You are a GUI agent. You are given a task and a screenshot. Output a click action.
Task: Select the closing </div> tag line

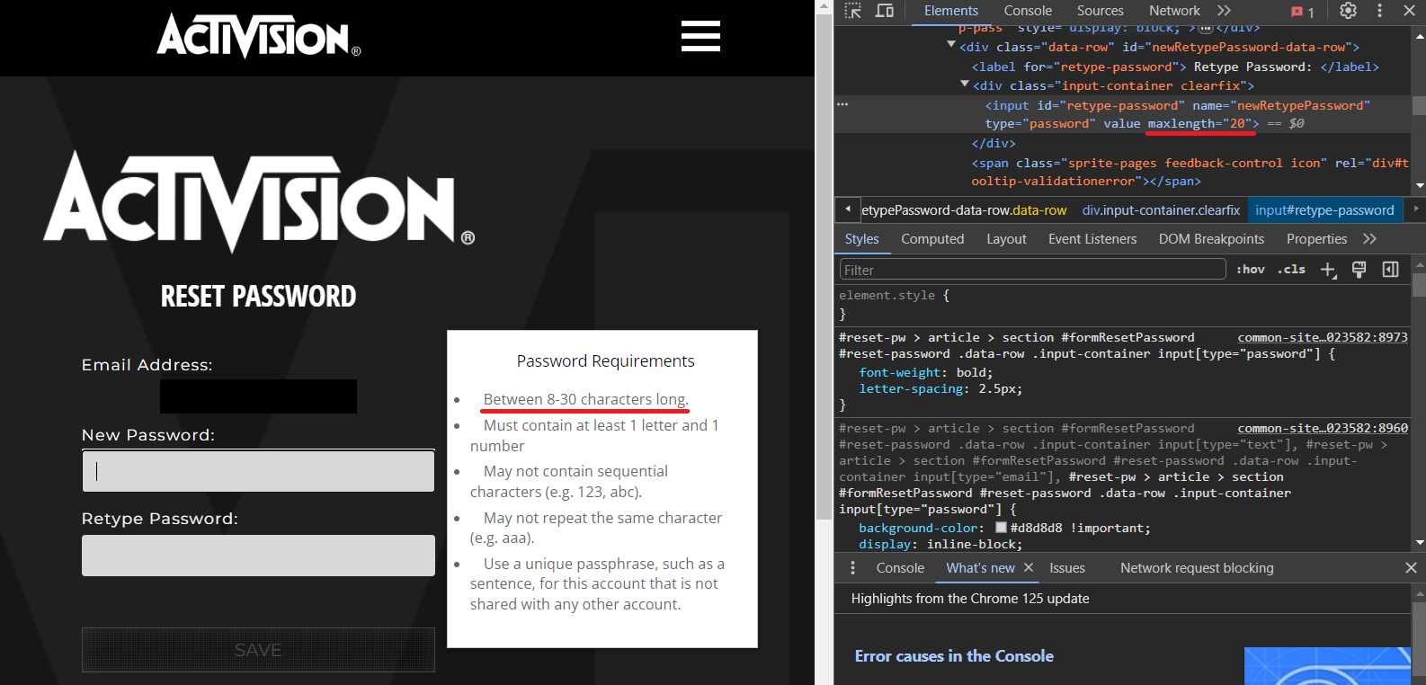[x=994, y=143]
